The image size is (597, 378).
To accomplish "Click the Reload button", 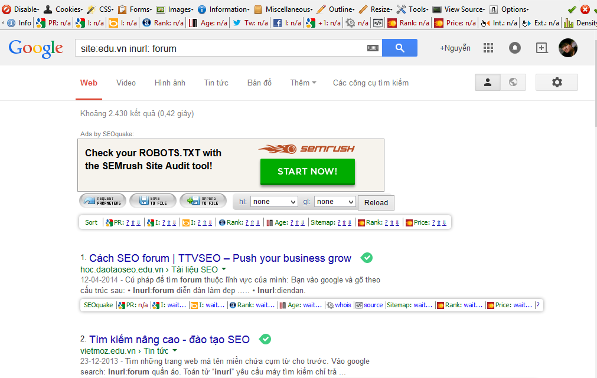I will click(376, 203).
